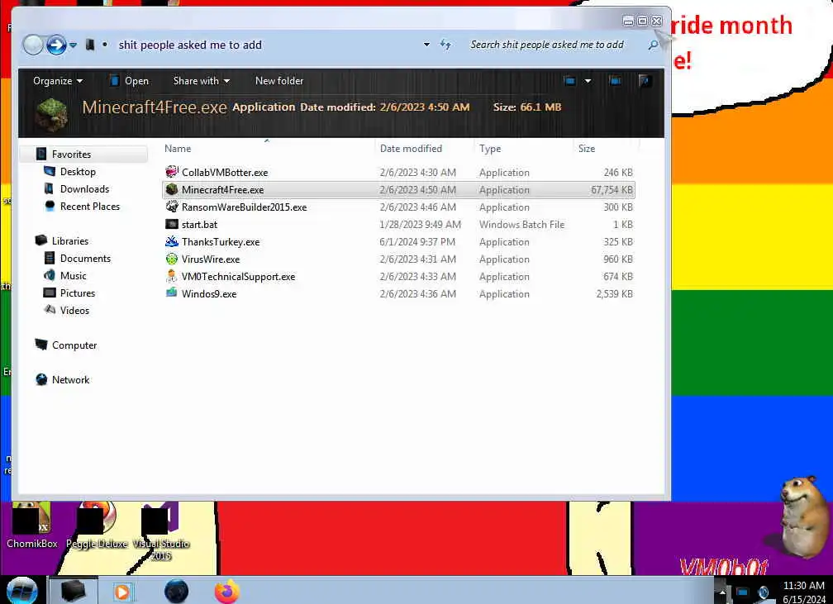Click the dark globe taskbar icon

pos(176,592)
